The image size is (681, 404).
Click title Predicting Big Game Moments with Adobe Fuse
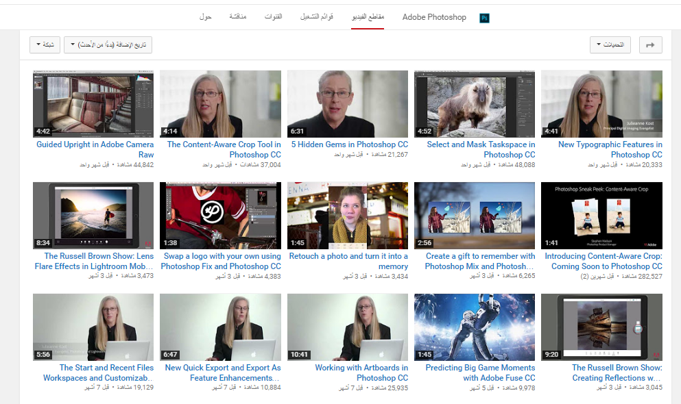tap(480, 373)
